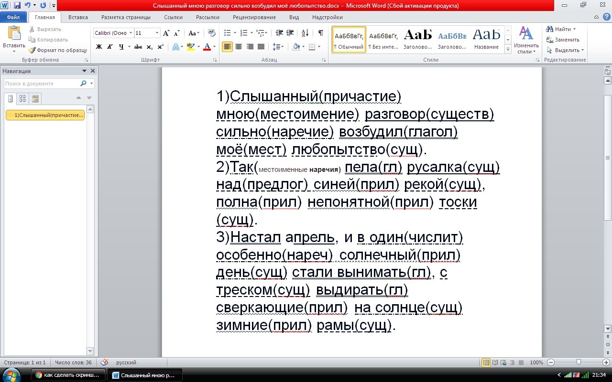This screenshot has height=382, width=612.
Task: Open the Рецензирование ribbon tab
Action: (x=254, y=17)
